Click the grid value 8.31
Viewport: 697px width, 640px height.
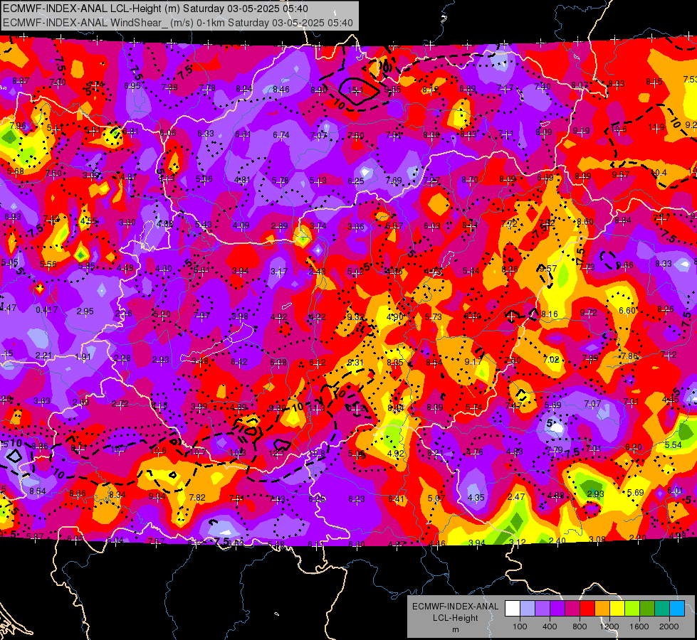click(355, 363)
